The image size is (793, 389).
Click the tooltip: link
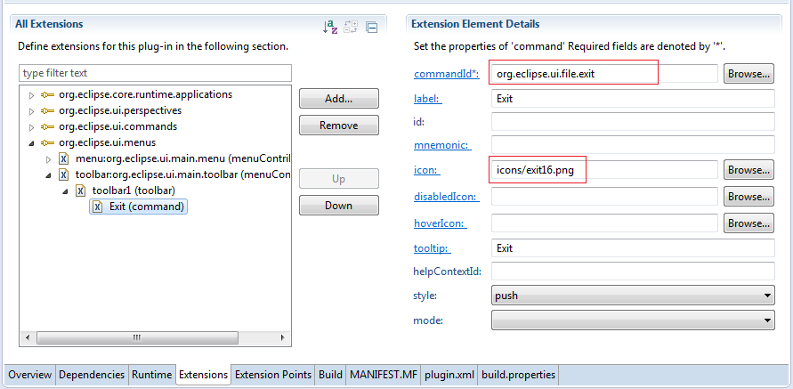[433, 248]
